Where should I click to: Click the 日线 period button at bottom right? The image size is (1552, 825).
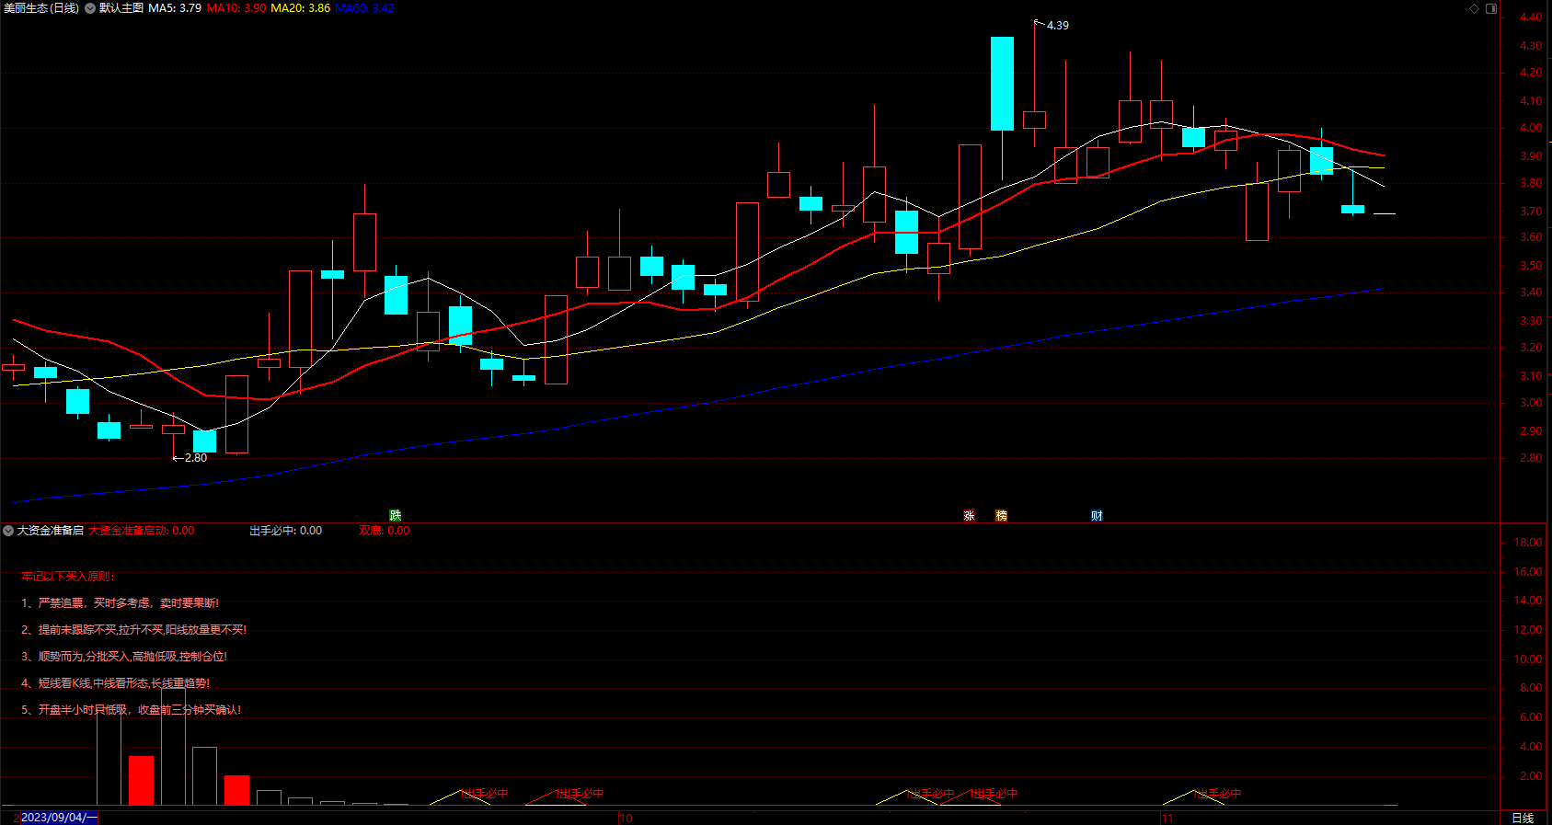pos(1523,818)
